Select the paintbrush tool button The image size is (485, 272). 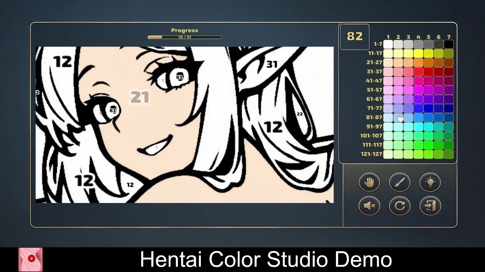pyautogui.click(x=400, y=182)
